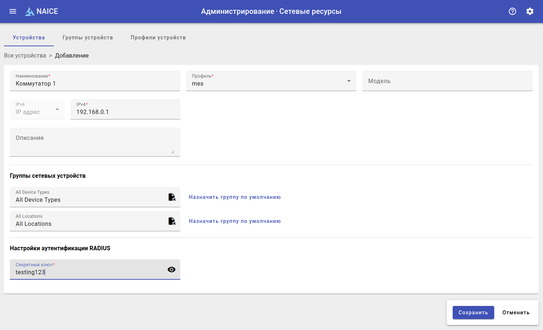
Task: Show the secret key with eye icon
Action: tap(172, 270)
